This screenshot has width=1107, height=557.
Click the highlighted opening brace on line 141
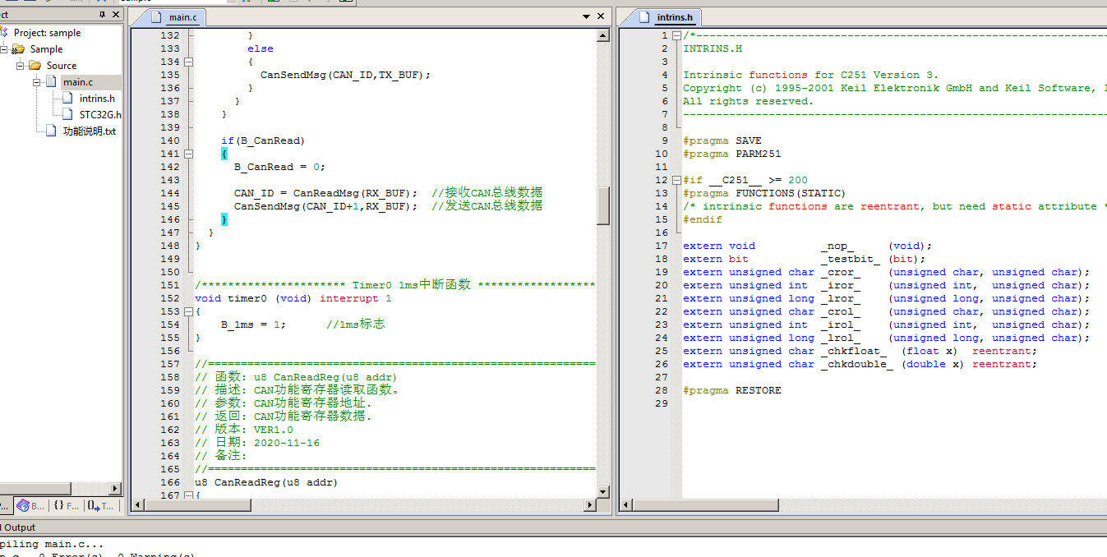pyautogui.click(x=224, y=154)
